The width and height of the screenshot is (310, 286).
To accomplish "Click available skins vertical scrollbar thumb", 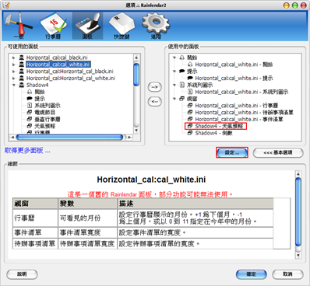I will pyautogui.click(x=136, y=75).
